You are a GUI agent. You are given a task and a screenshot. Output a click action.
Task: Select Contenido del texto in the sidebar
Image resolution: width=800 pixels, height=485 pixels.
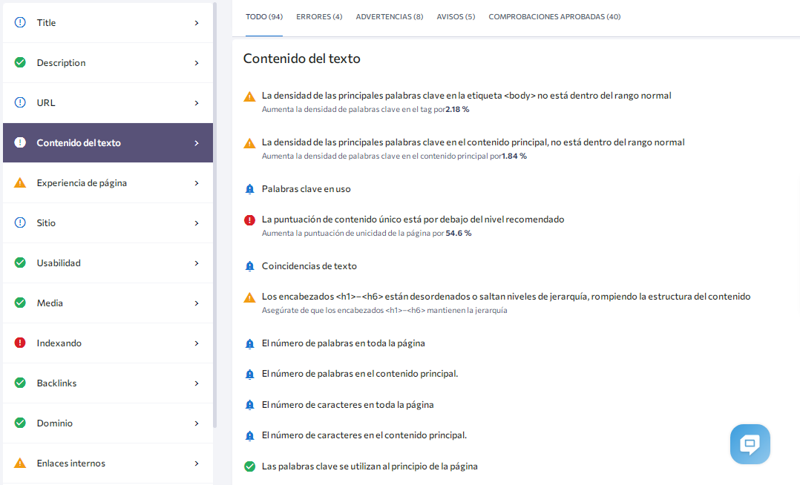tap(108, 143)
